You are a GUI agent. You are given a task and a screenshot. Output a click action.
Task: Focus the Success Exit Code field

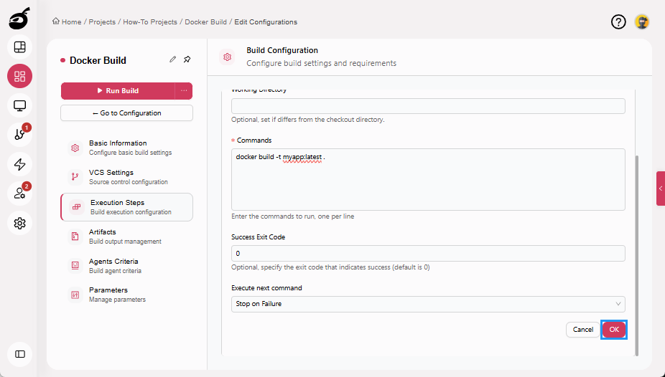[x=428, y=254]
